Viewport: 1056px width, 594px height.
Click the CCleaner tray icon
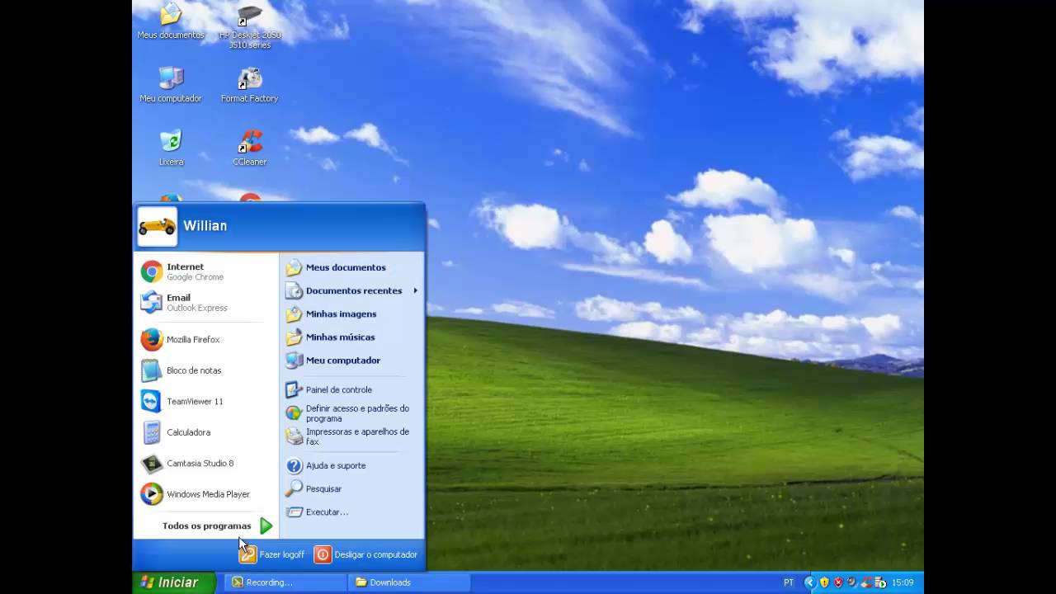pos(865,582)
